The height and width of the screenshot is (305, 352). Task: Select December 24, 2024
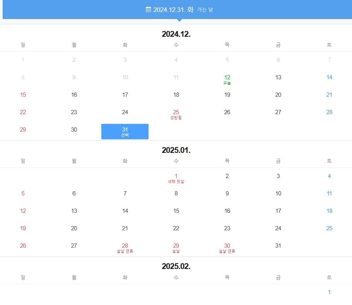125,112
